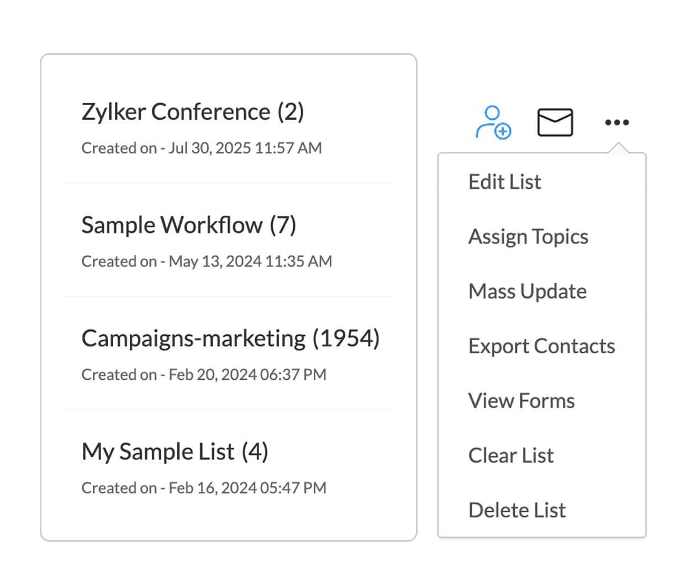Screen dimensions: 691x588
Task: Open the Campaigns-marketing list
Action: [193, 338]
